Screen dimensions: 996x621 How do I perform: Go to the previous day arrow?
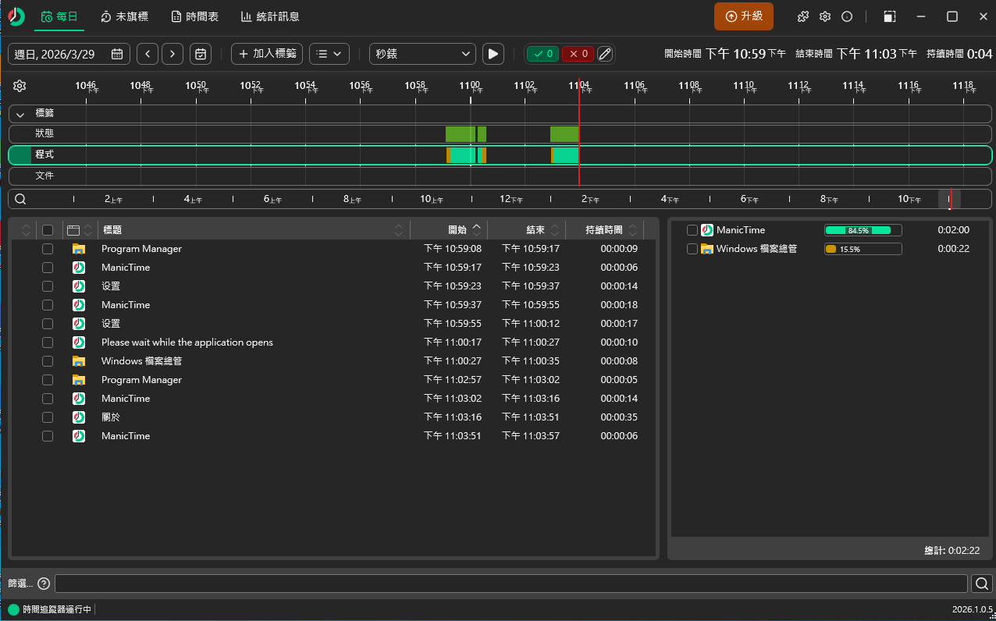[148, 54]
